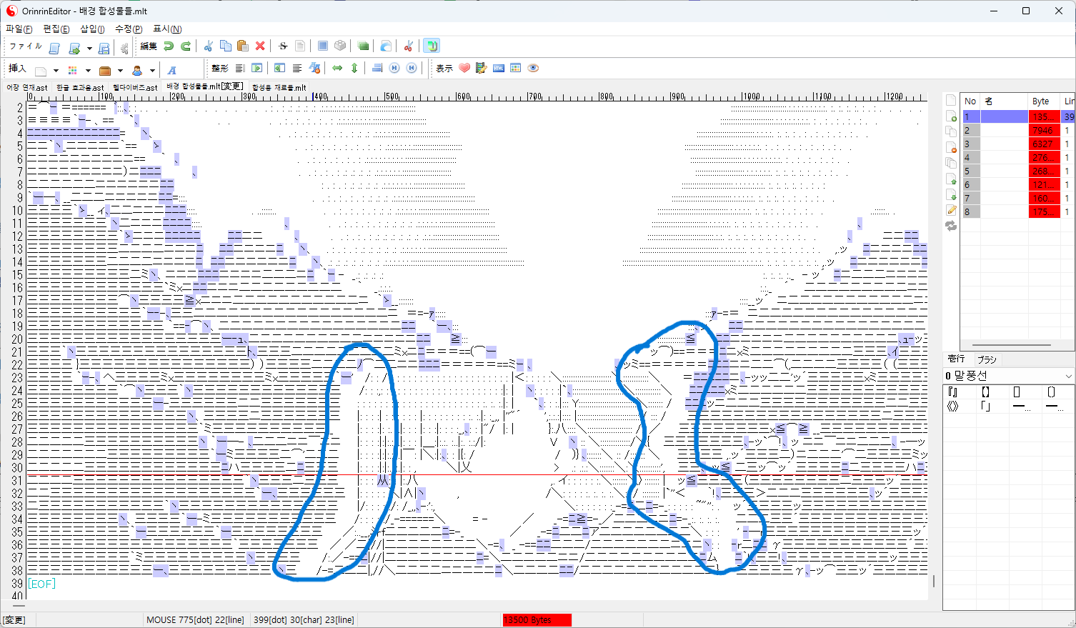Open the 파일(F) menu

point(19,29)
